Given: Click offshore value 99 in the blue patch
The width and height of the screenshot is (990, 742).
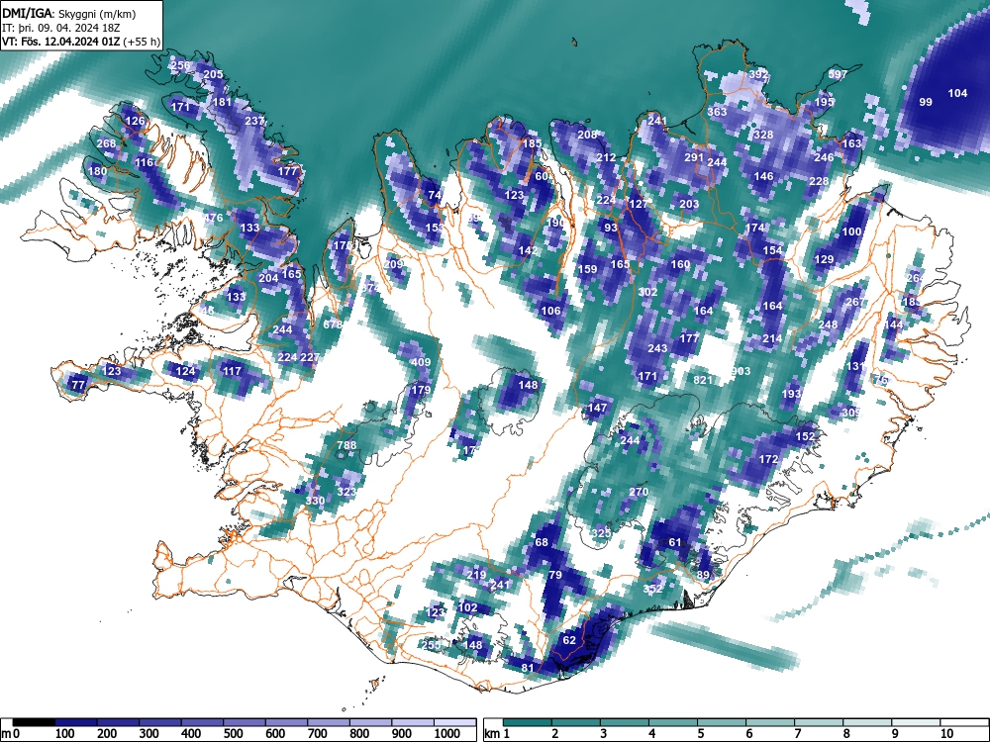Looking at the screenshot, I should tap(926, 102).
